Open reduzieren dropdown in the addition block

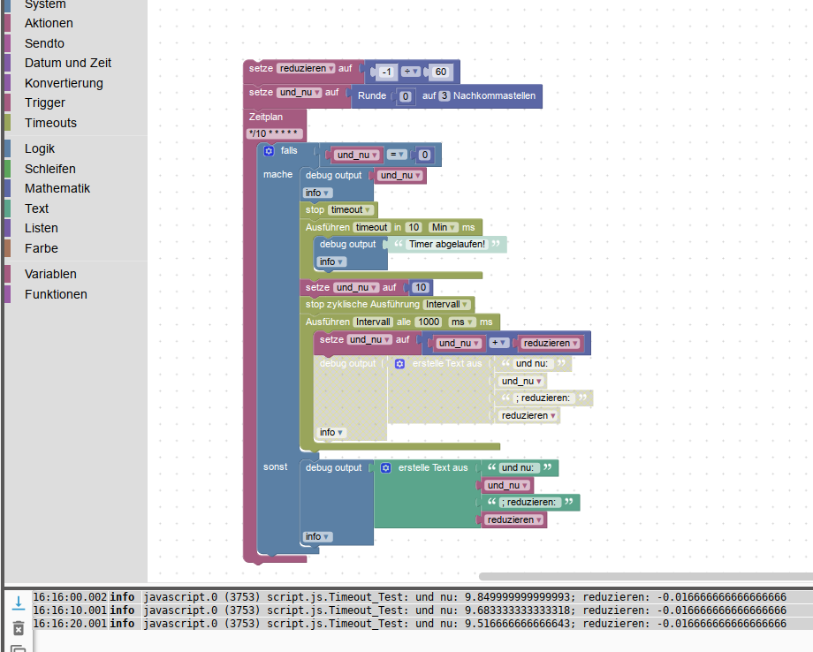pos(551,344)
